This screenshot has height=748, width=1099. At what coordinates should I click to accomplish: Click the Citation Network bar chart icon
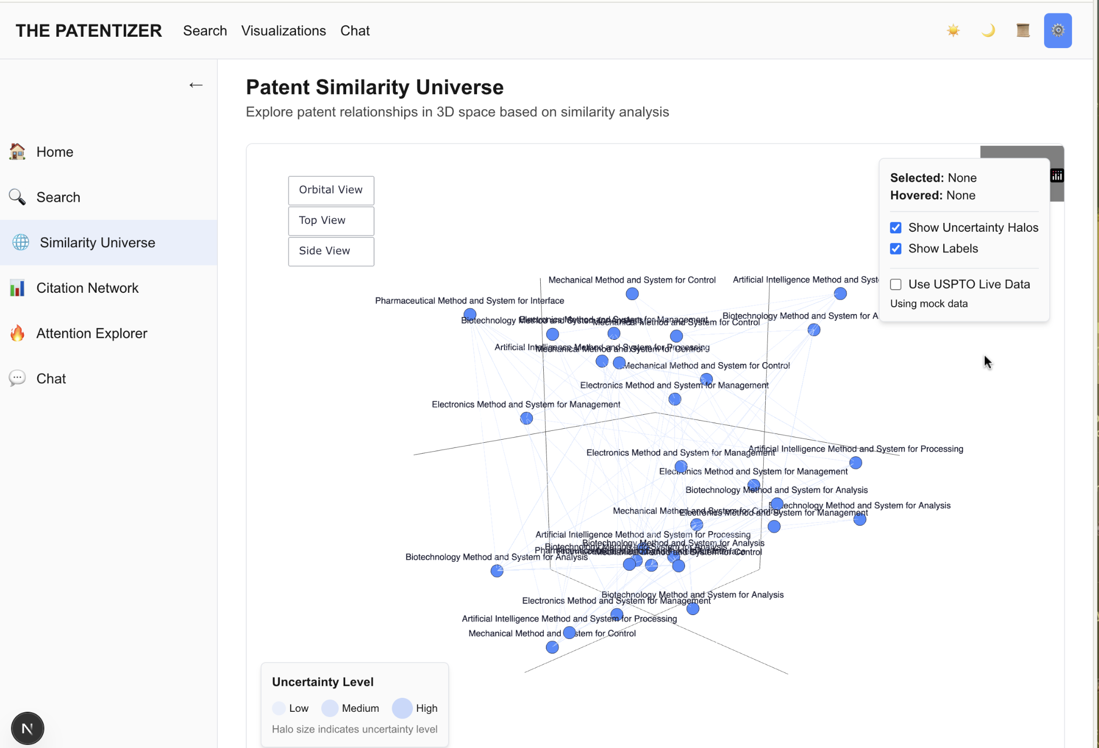pos(17,288)
